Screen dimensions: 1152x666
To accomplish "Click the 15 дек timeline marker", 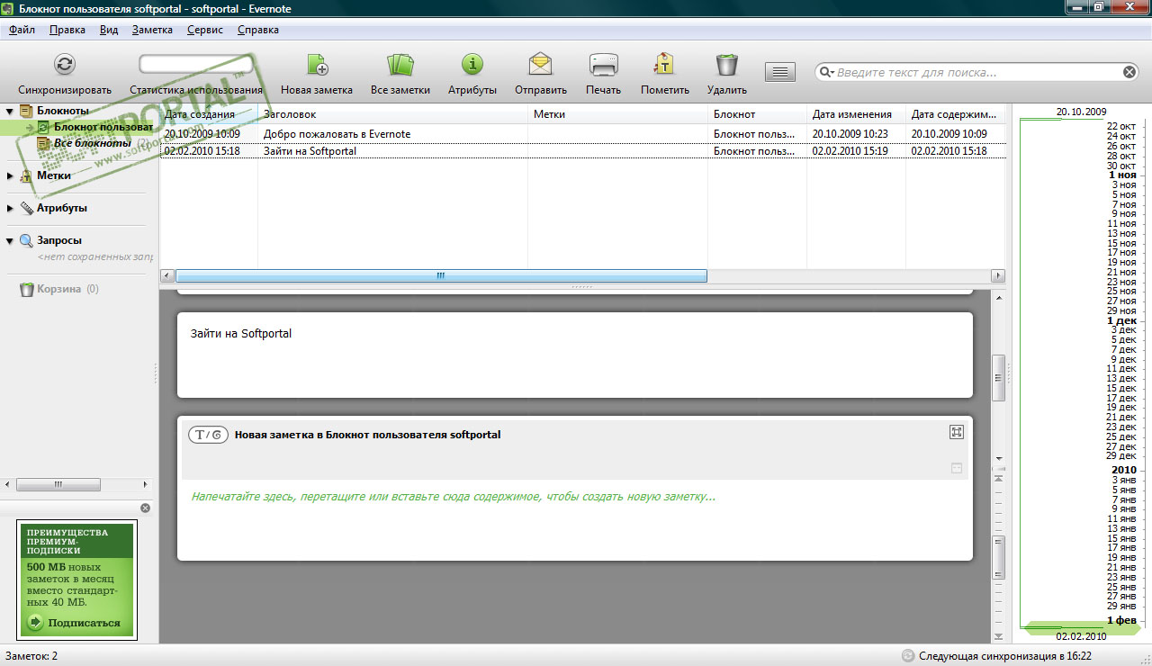I will 1121,388.
